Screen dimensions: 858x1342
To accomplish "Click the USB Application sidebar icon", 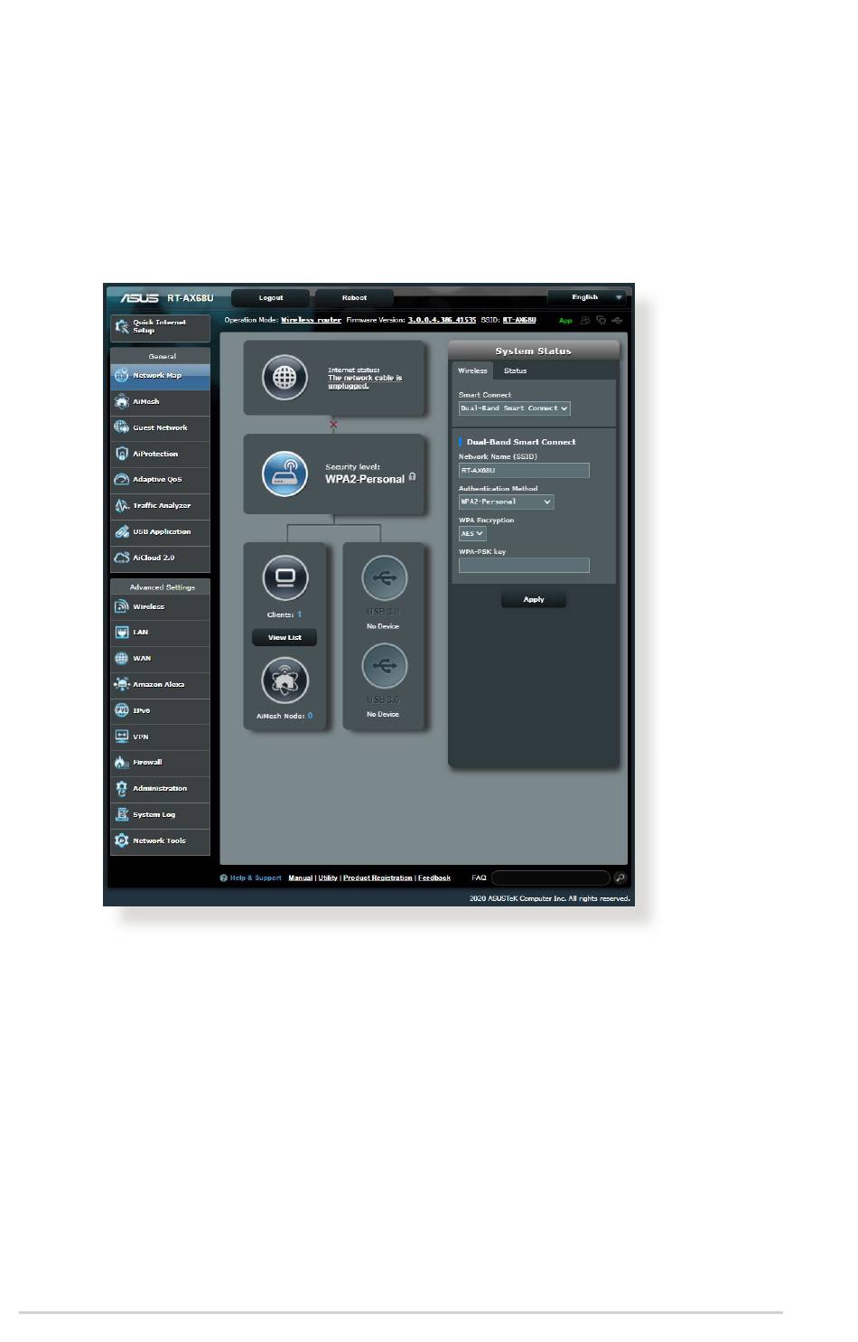I will (122, 532).
